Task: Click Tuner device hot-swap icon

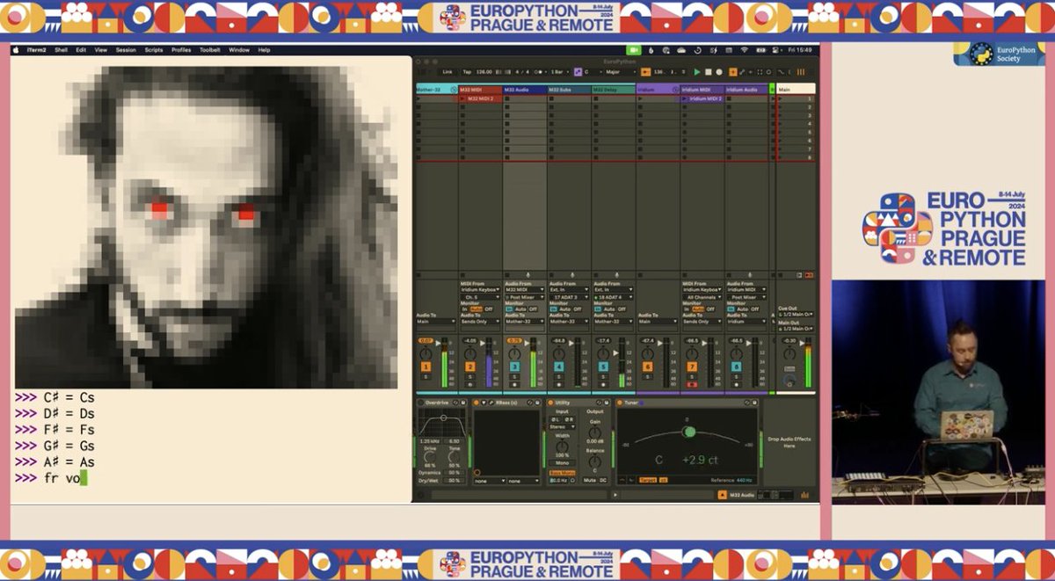Action: coord(746,403)
